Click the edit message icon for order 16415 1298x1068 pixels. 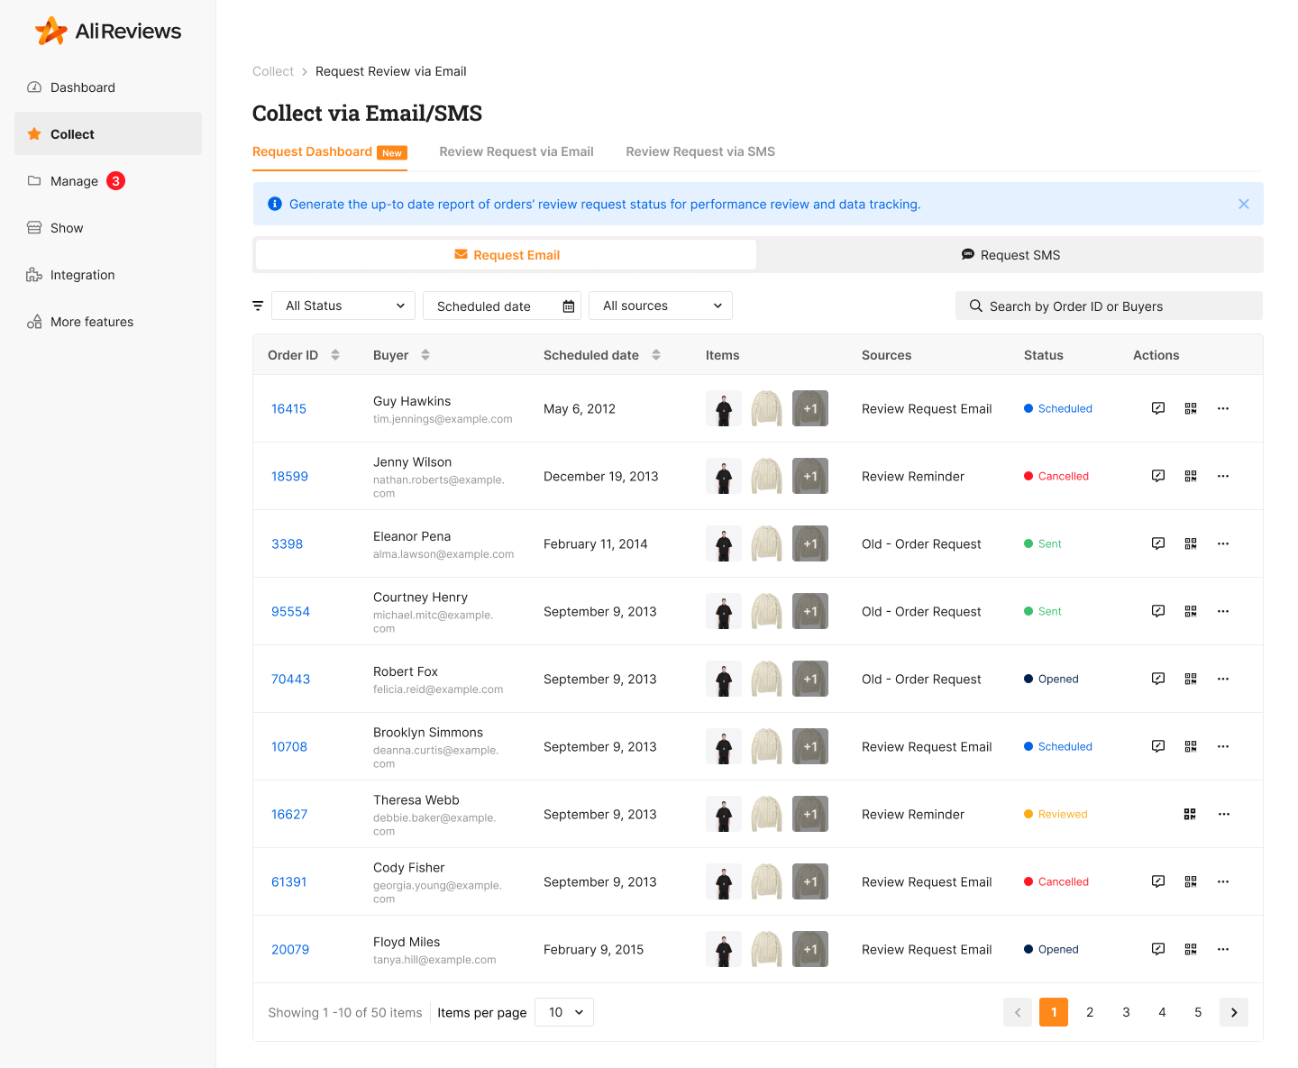pyautogui.click(x=1157, y=408)
